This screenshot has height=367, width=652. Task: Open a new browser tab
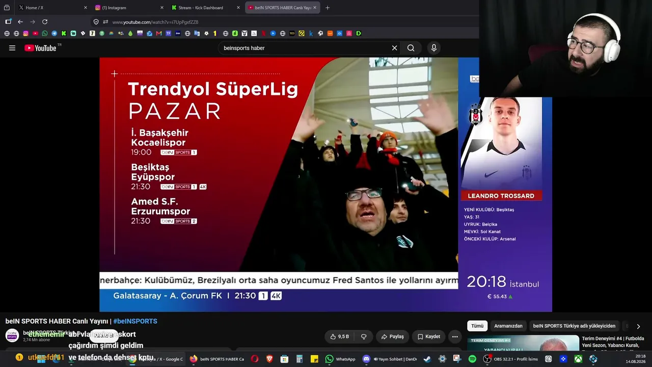[328, 8]
